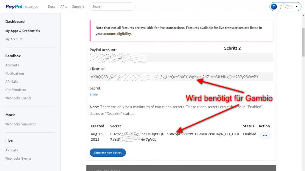Image resolution: width=305 pixels, height=171 pixels.
Task: Go to Dashboard in the sidebar
Action: (15, 21)
